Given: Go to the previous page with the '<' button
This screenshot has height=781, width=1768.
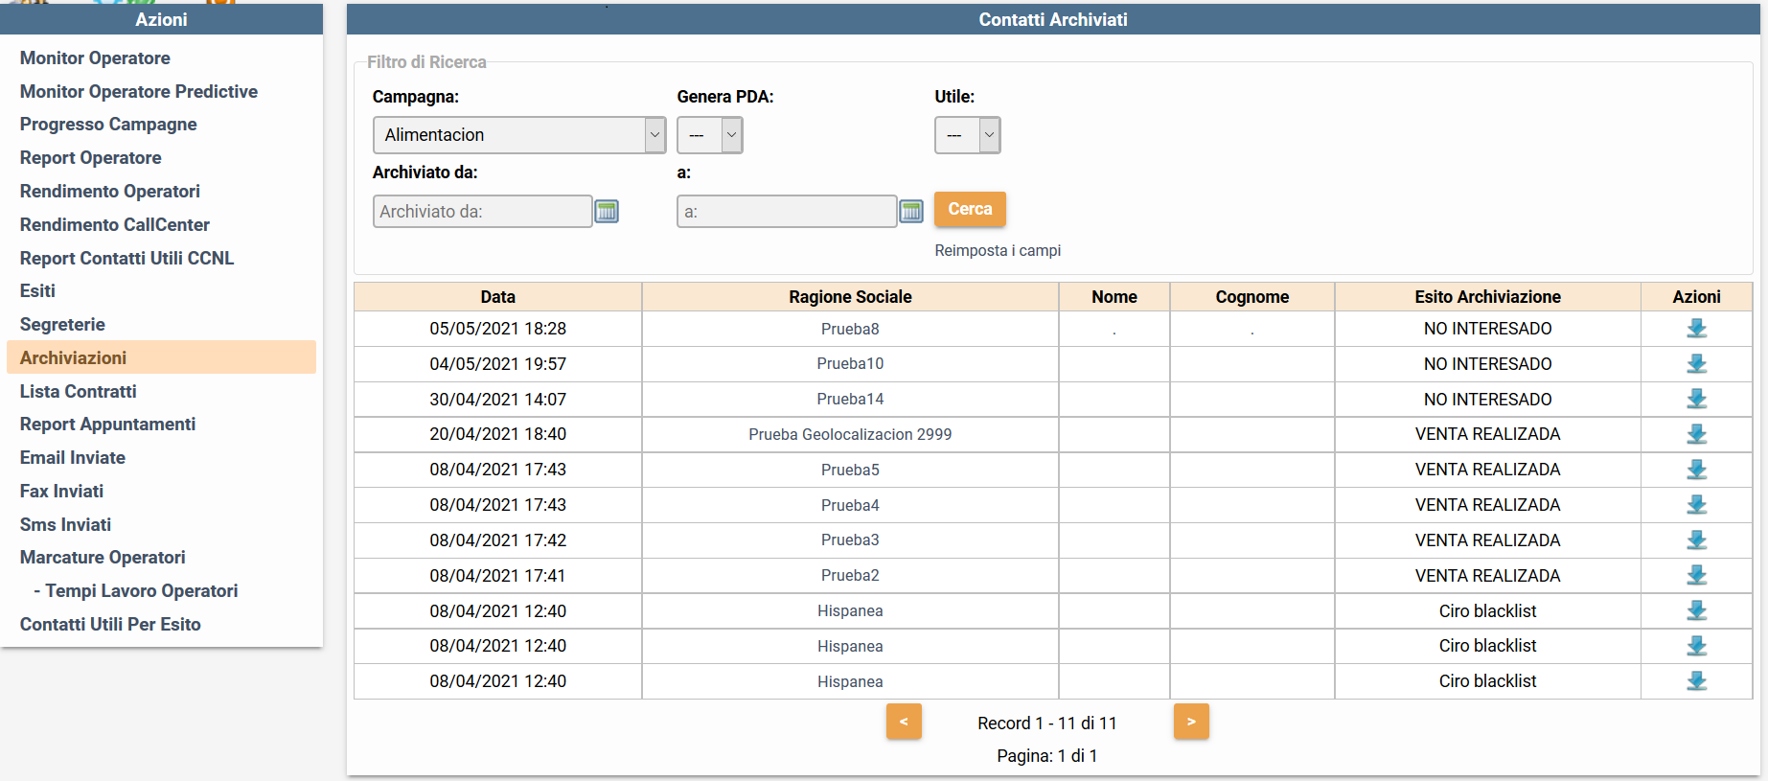Looking at the screenshot, I should click(904, 722).
